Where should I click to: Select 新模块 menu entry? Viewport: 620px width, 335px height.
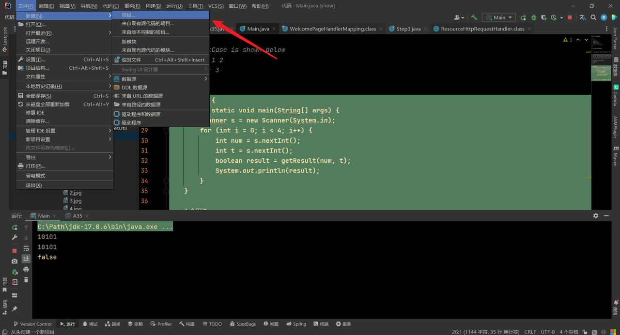(161, 42)
